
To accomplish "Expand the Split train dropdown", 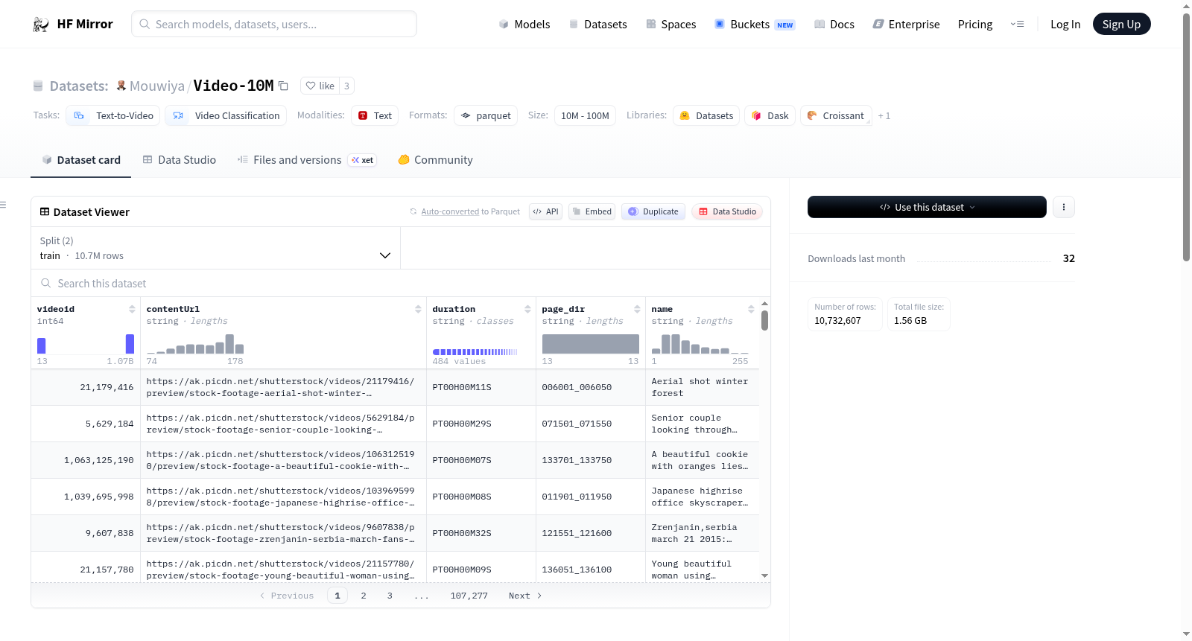I will click(216, 248).
